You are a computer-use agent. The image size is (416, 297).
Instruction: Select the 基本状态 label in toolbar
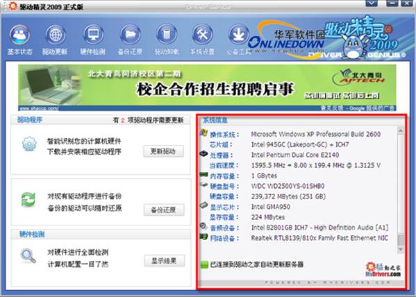tap(19, 52)
